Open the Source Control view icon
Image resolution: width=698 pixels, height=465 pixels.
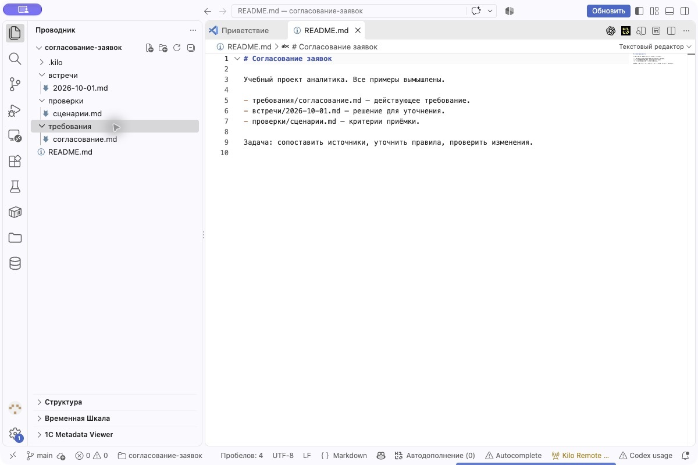15,84
